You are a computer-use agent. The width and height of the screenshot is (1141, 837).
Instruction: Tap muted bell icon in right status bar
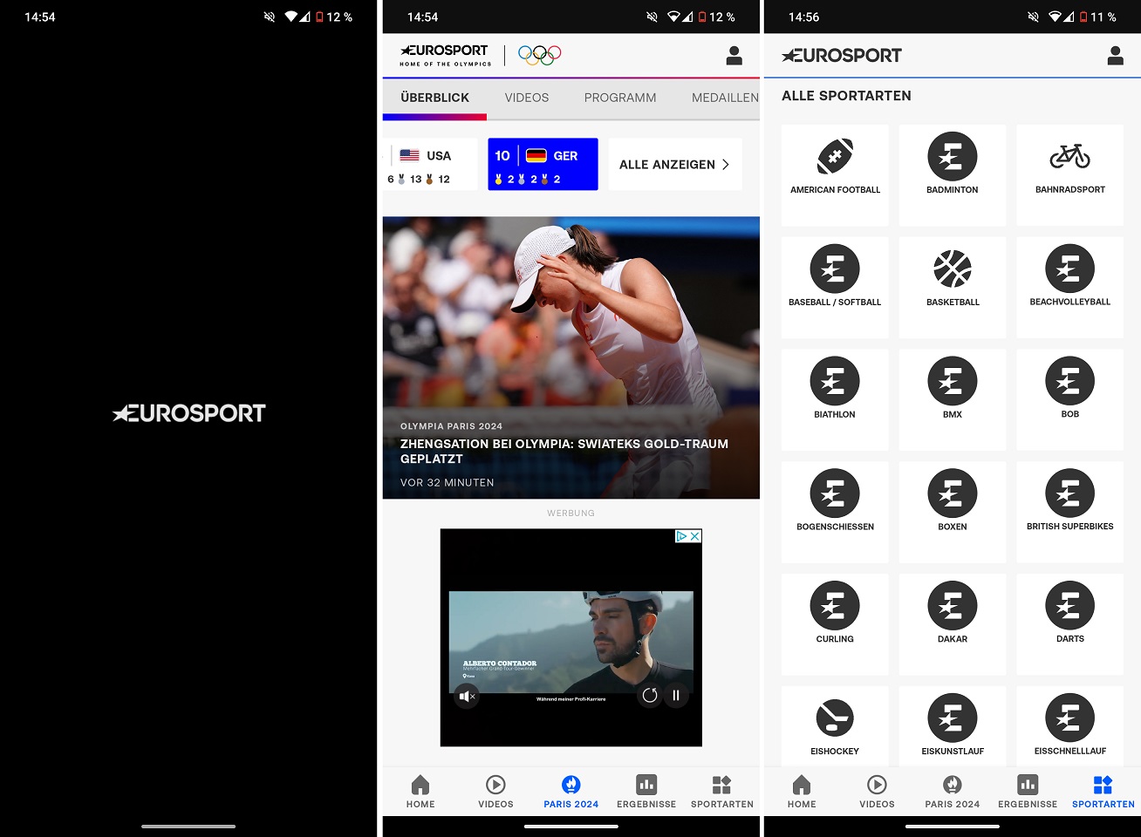point(1033,17)
